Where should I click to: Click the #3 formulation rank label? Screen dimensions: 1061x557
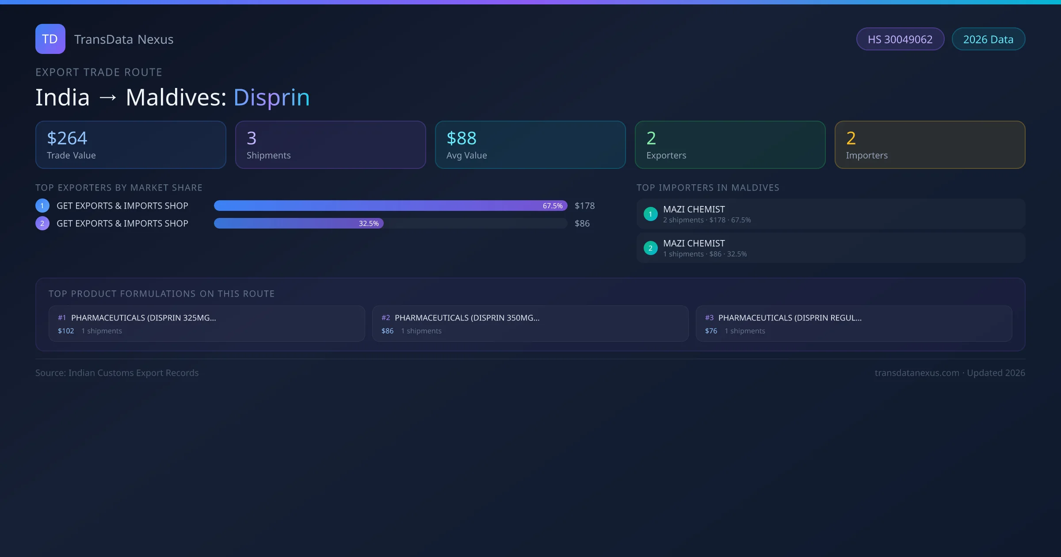[709, 318]
